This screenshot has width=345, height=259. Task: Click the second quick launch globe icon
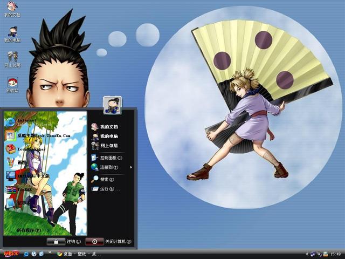[x=34, y=254]
